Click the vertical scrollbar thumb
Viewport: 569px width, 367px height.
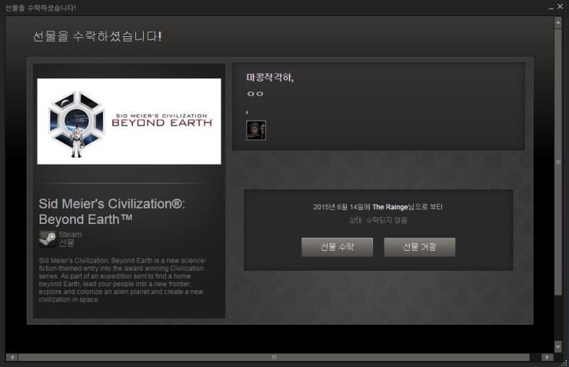[x=557, y=162]
